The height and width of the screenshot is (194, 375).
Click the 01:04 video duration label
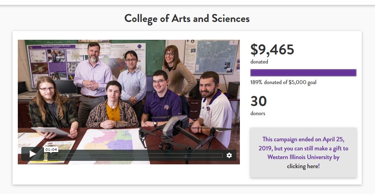pos(51,149)
